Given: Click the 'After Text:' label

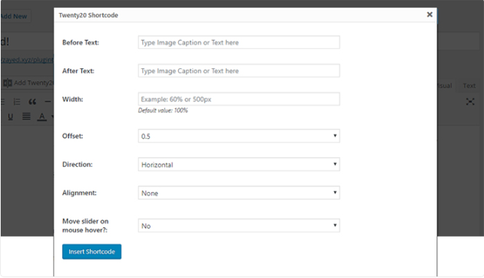Looking at the screenshot, I should [x=78, y=71].
